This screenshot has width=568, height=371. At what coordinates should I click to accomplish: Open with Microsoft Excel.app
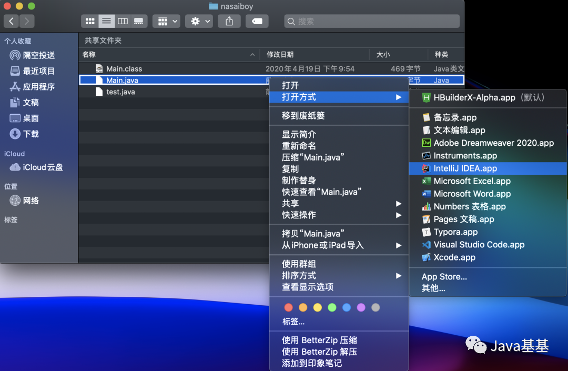click(488, 181)
